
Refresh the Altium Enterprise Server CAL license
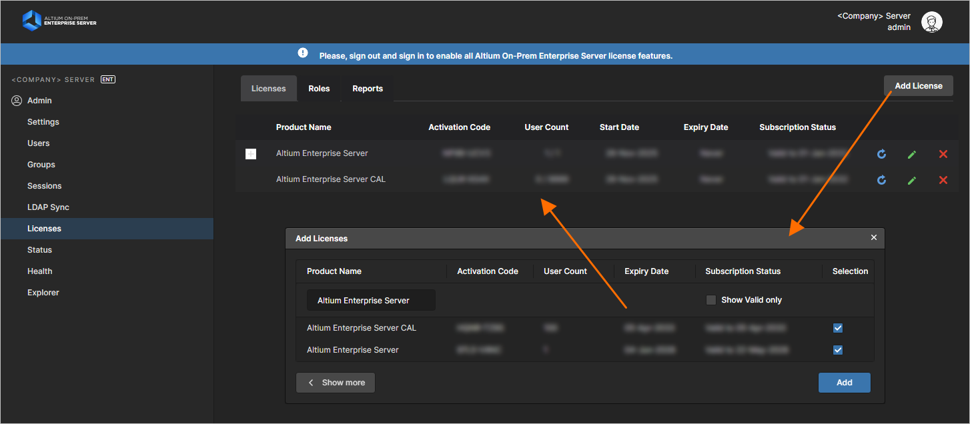pyautogui.click(x=881, y=180)
